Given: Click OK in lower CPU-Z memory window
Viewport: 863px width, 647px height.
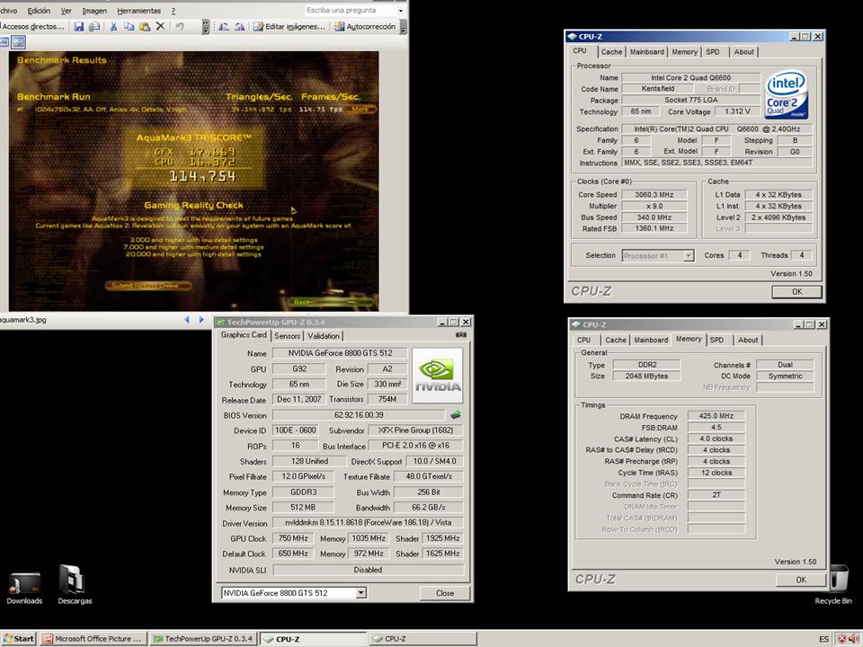Looking at the screenshot, I should click(x=800, y=580).
